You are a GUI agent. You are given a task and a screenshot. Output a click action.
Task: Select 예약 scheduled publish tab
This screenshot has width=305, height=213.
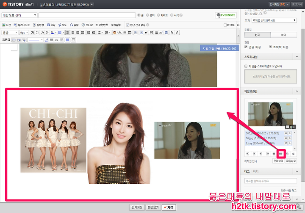pyautogui.click(x=283, y=35)
